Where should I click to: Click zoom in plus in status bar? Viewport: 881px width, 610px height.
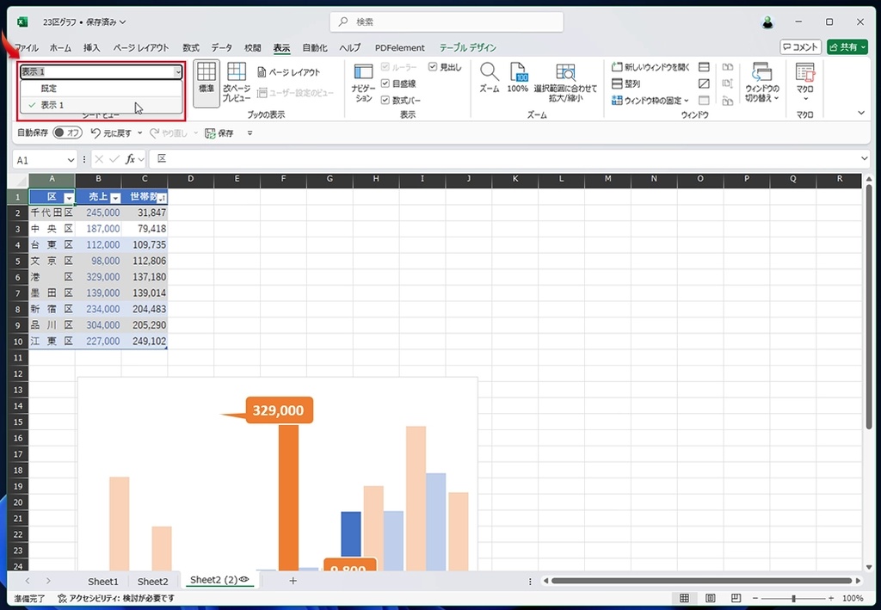(831, 598)
